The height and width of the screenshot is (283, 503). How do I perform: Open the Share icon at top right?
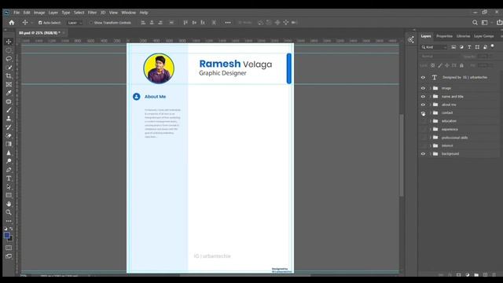coord(500,23)
